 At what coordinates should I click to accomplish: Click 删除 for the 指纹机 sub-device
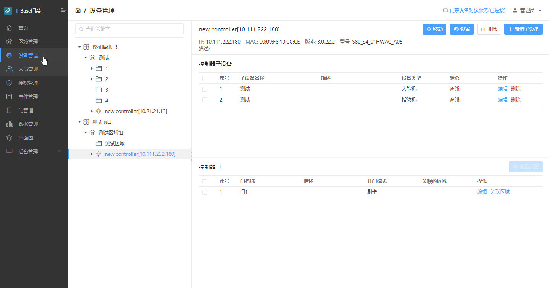[x=516, y=100]
